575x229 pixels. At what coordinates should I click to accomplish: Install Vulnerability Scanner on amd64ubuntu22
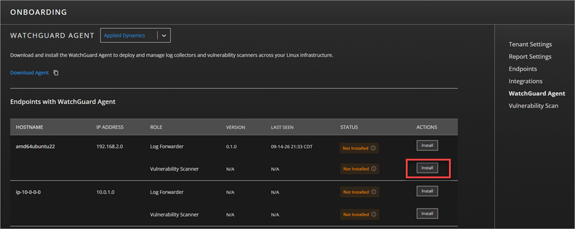pyautogui.click(x=427, y=168)
